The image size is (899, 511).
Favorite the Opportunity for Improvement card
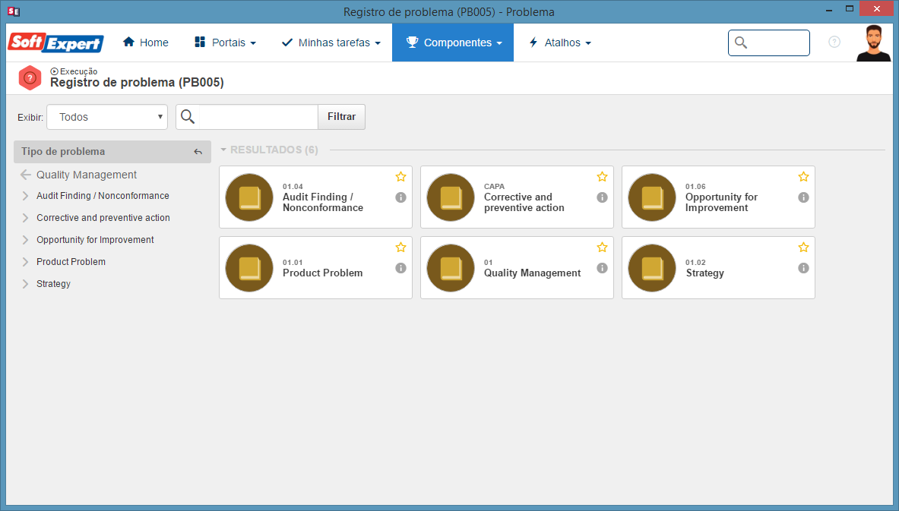click(804, 176)
